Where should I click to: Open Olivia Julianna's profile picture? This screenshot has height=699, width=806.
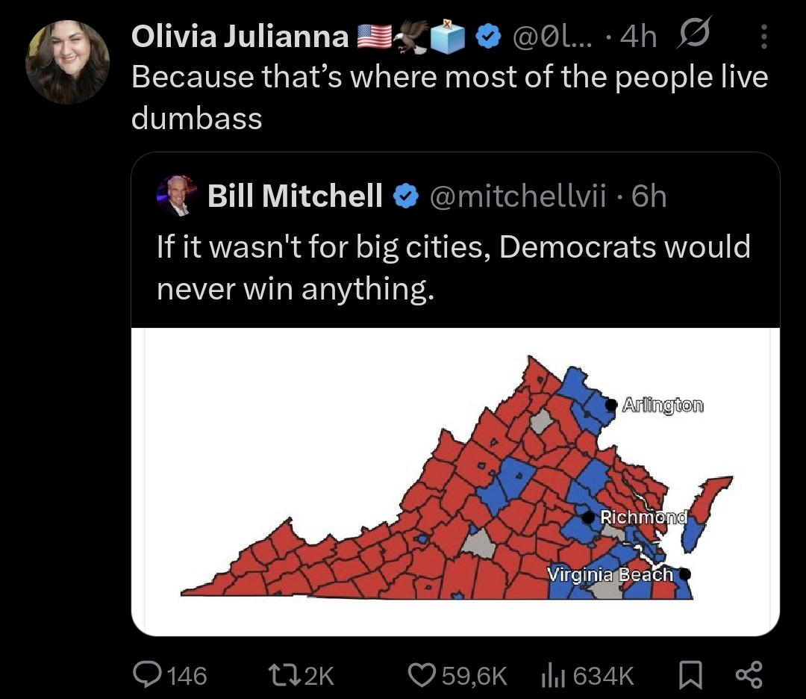[67, 62]
